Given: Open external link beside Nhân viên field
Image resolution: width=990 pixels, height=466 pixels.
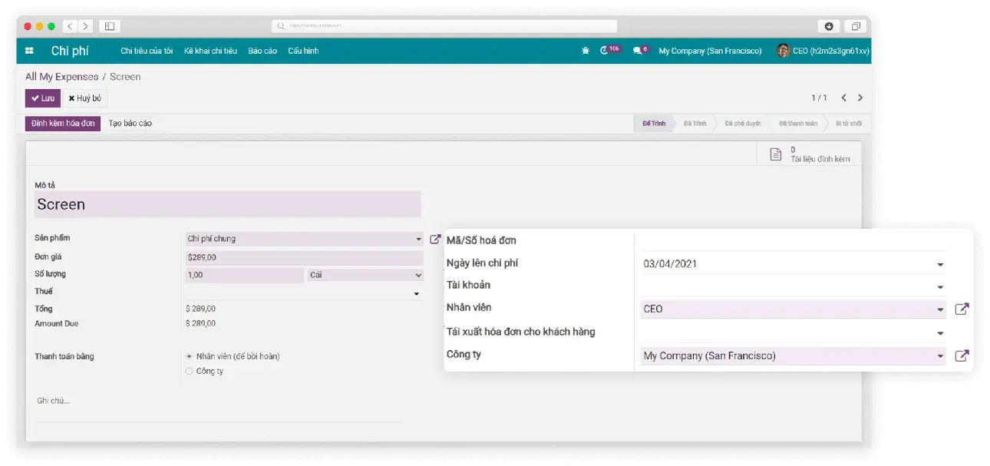Looking at the screenshot, I should (x=962, y=309).
